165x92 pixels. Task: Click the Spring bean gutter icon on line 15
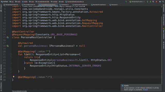point(7,37)
